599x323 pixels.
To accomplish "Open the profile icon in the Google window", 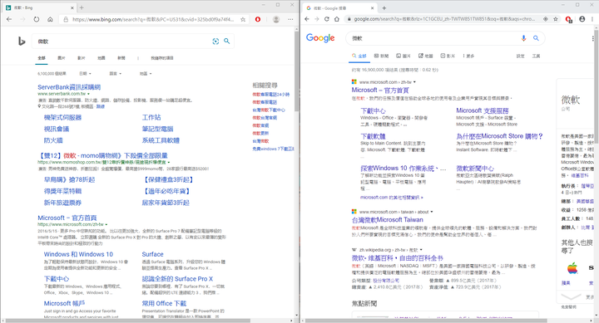I will point(582,19).
